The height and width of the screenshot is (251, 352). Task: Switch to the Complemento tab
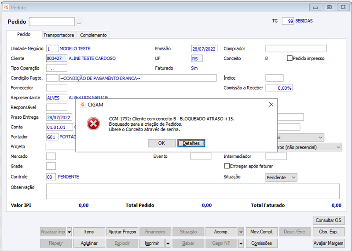pos(93,35)
